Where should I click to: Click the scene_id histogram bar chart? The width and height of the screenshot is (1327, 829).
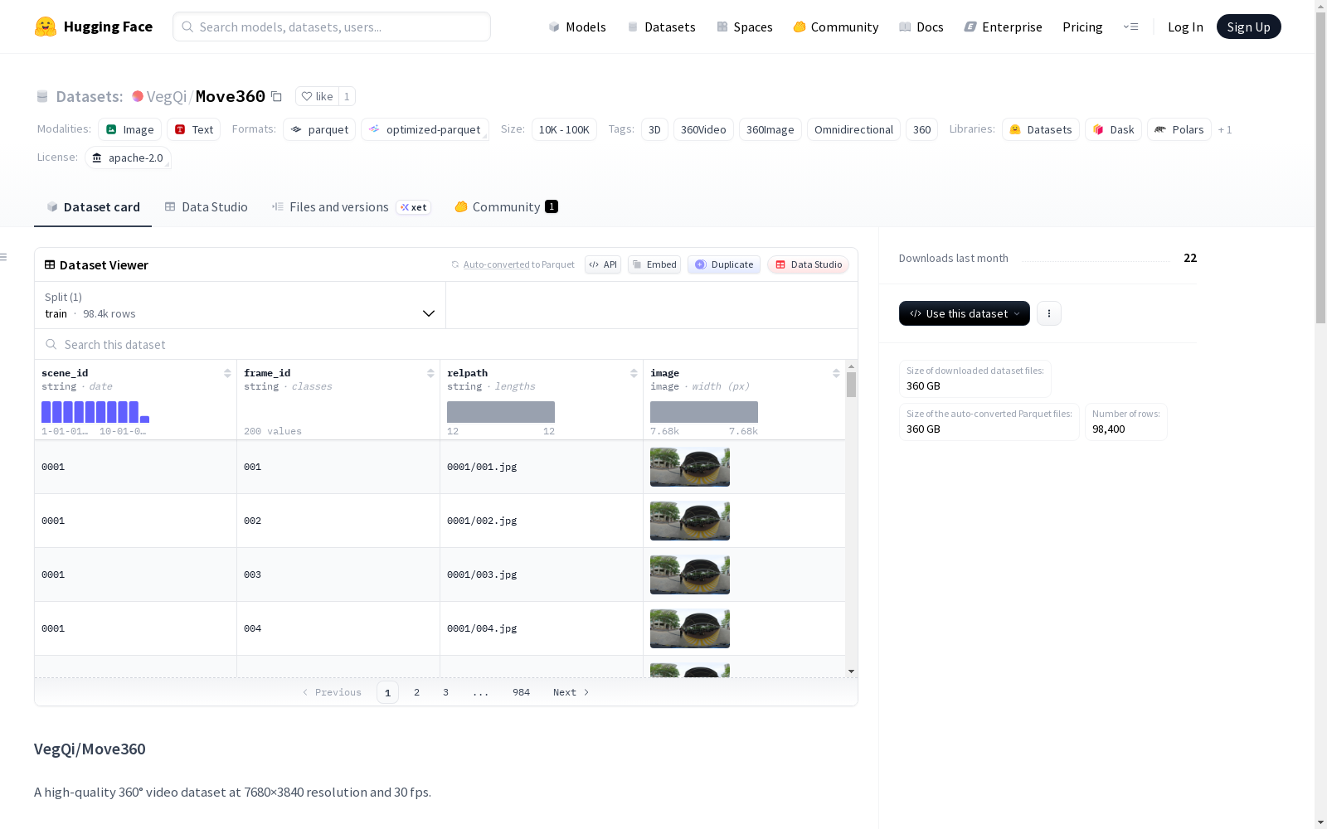[x=95, y=412]
